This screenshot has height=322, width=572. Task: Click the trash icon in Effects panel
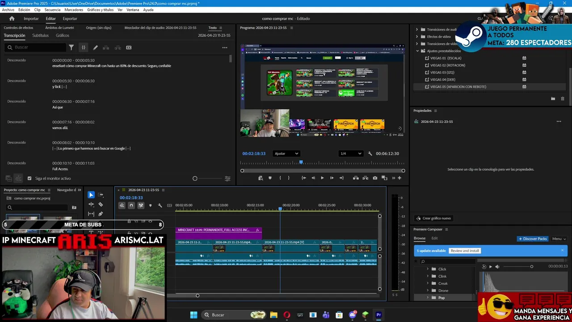coord(563,98)
